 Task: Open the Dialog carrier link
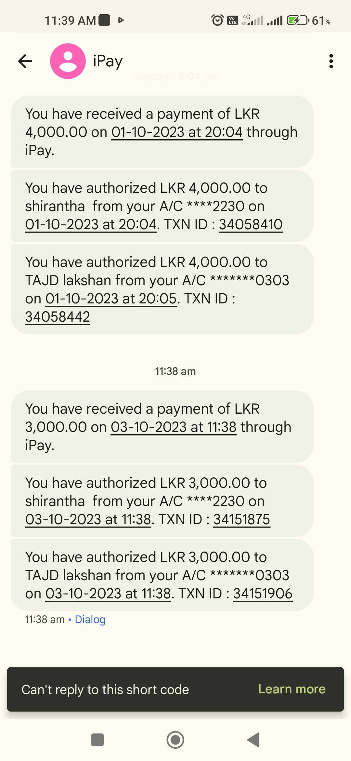click(x=90, y=620)
